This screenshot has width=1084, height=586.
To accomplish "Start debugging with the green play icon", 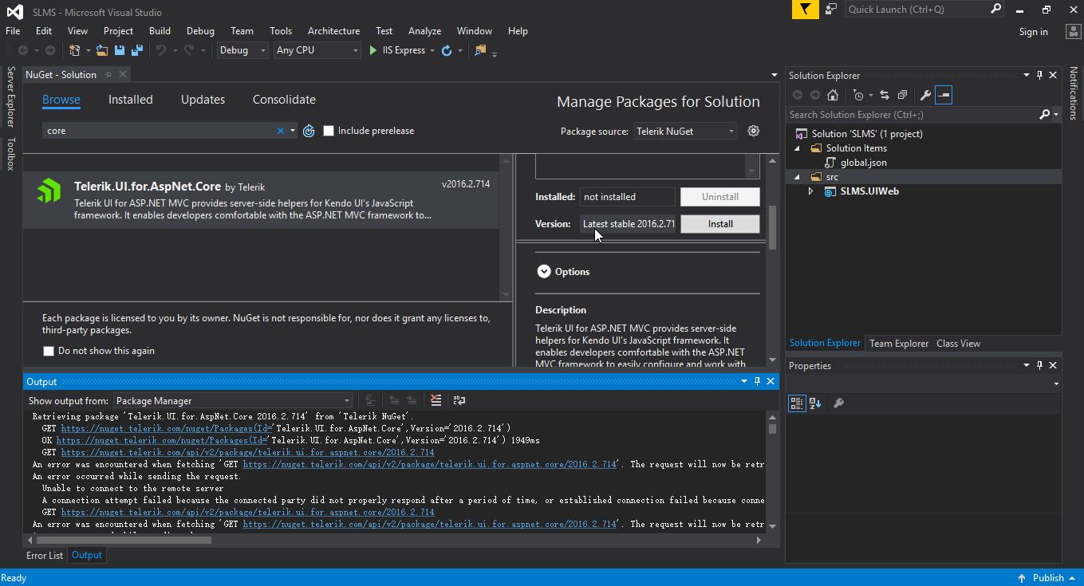I will [x=373, y=50].
